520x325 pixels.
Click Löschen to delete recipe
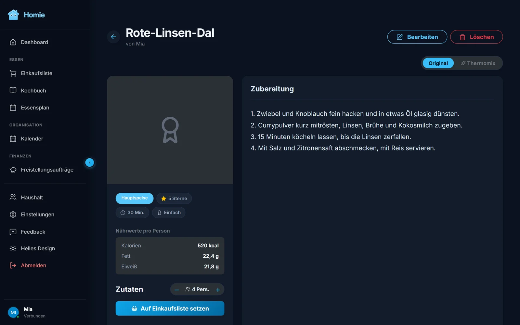[476, 37]
